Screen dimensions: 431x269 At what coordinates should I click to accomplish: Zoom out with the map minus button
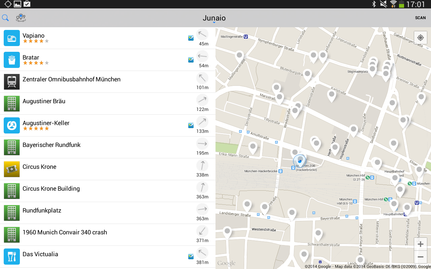[x=420, y=257]
